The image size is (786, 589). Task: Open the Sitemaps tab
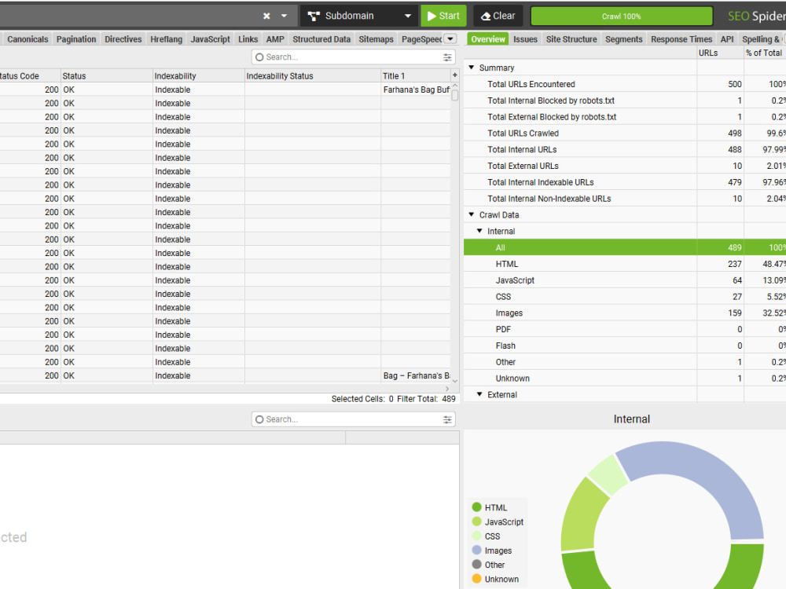tap(376, 39)
